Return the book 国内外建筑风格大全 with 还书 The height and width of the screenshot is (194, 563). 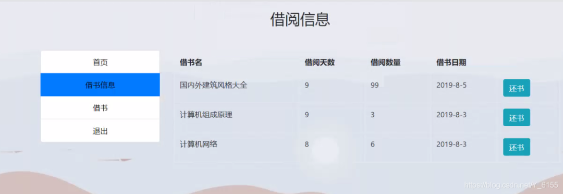coord(516,88)
